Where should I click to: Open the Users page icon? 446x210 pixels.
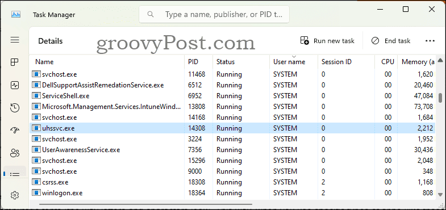pyautogui.click(x=15, y=153)
